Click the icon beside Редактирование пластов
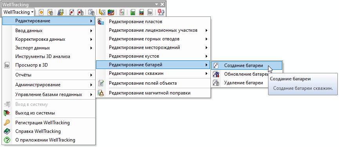 (101, 22)
